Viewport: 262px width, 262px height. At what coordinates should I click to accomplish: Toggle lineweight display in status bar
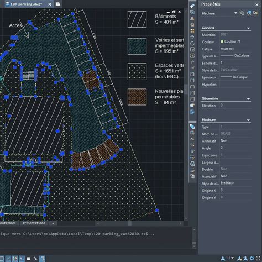click(x=29, y=259)
